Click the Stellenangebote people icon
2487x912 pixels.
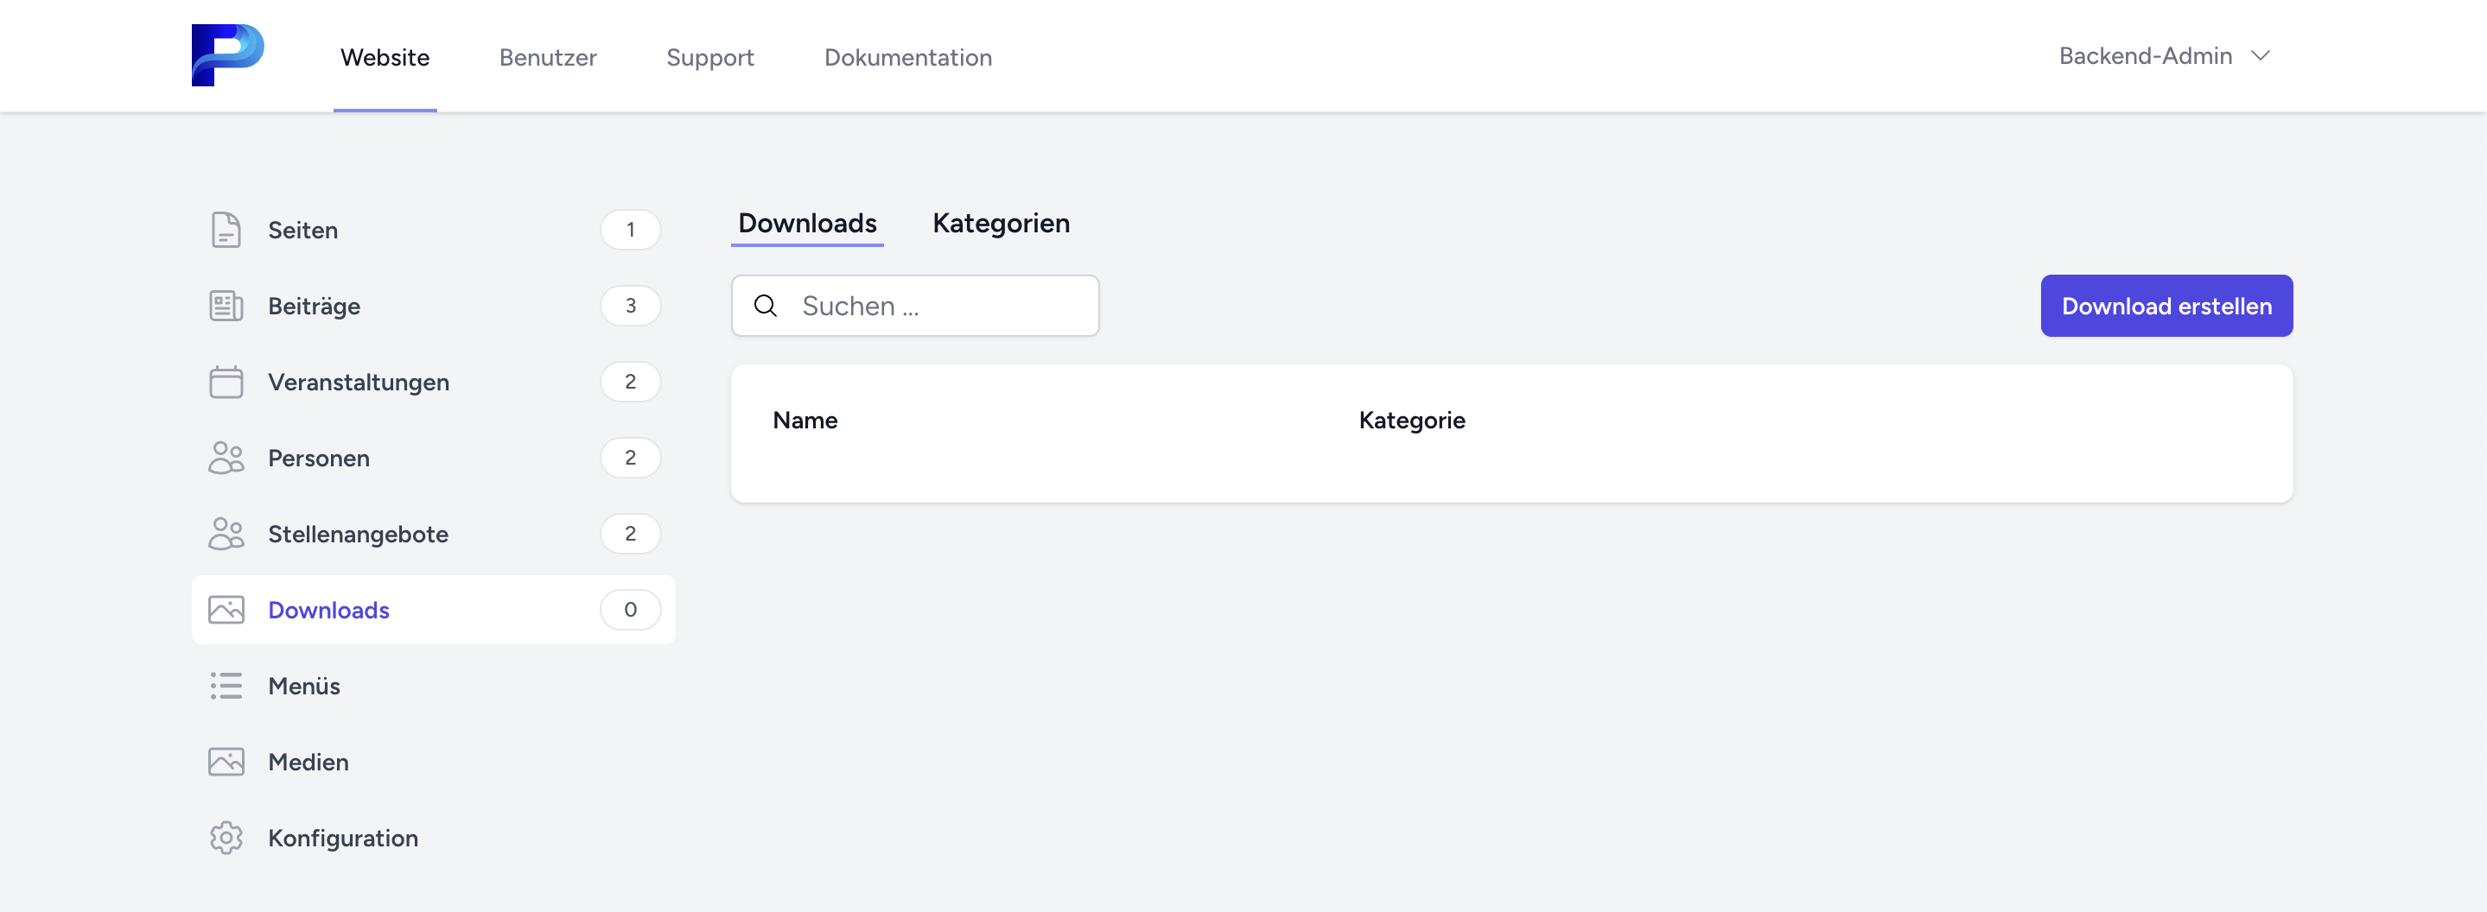[x=226, y=534]
